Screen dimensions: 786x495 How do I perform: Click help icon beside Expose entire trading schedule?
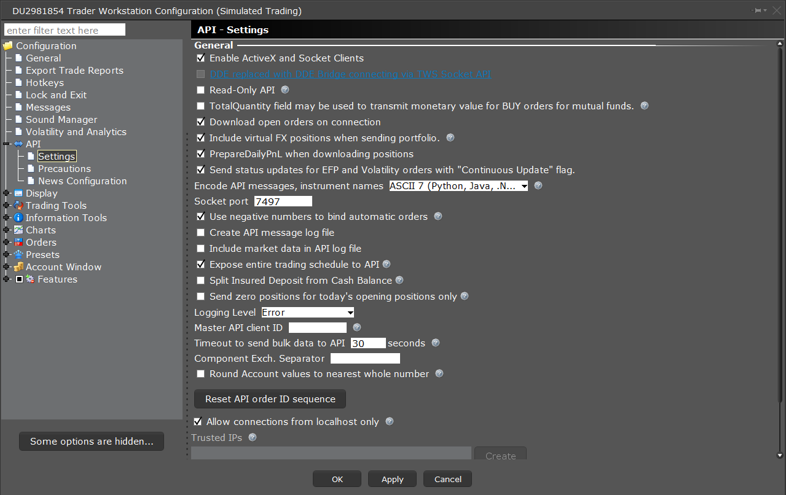tap(387, 264)
